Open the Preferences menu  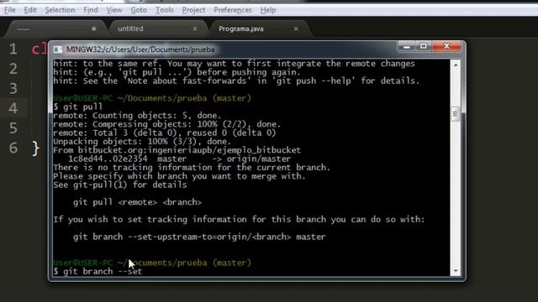tap(233, 10)
